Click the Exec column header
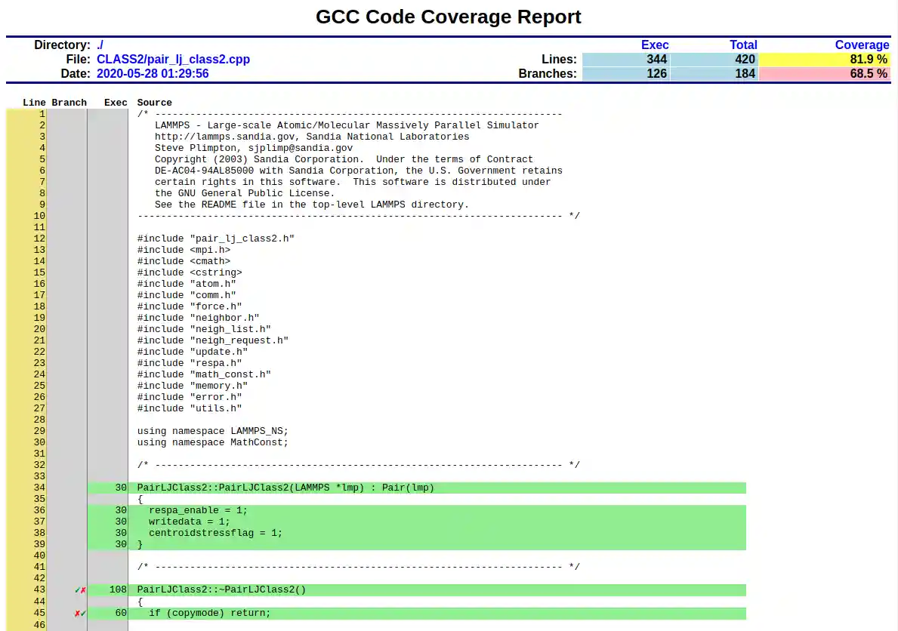Screen dimensions: 898x631 [x=115, y=102]
